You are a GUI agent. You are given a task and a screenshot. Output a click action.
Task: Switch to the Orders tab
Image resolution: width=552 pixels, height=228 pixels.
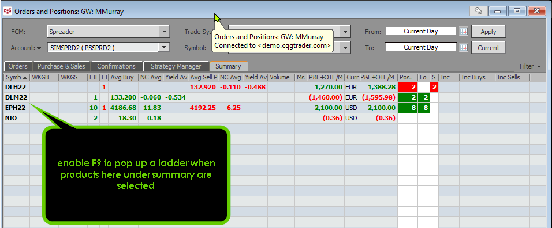click(18, 66)
